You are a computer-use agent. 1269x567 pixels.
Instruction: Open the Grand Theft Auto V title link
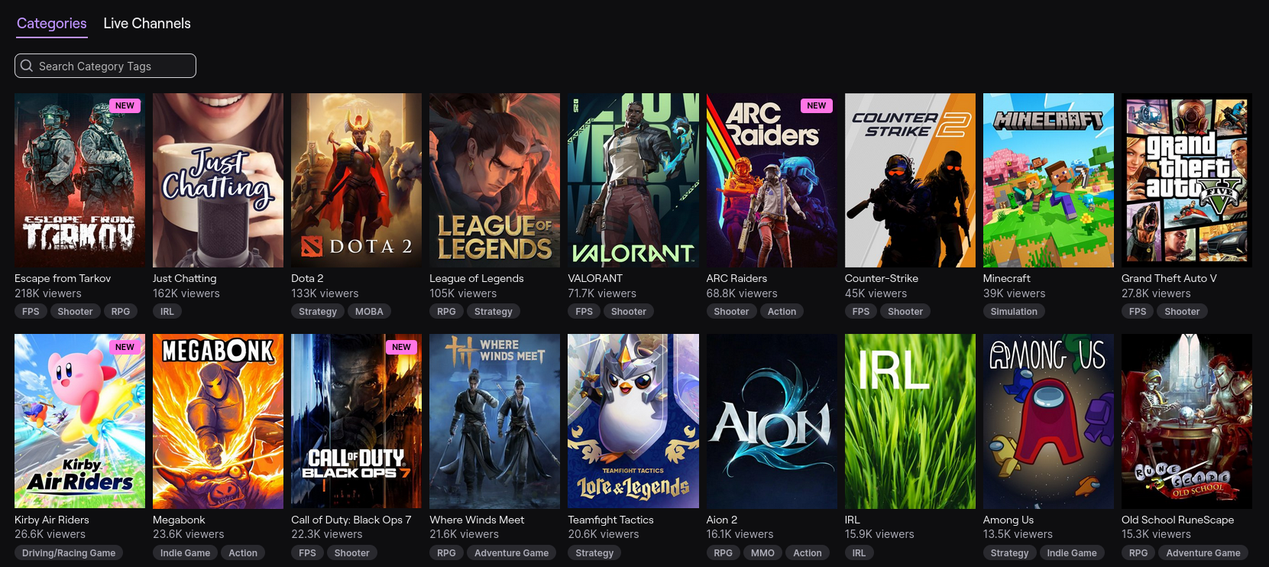(1169, 278)
